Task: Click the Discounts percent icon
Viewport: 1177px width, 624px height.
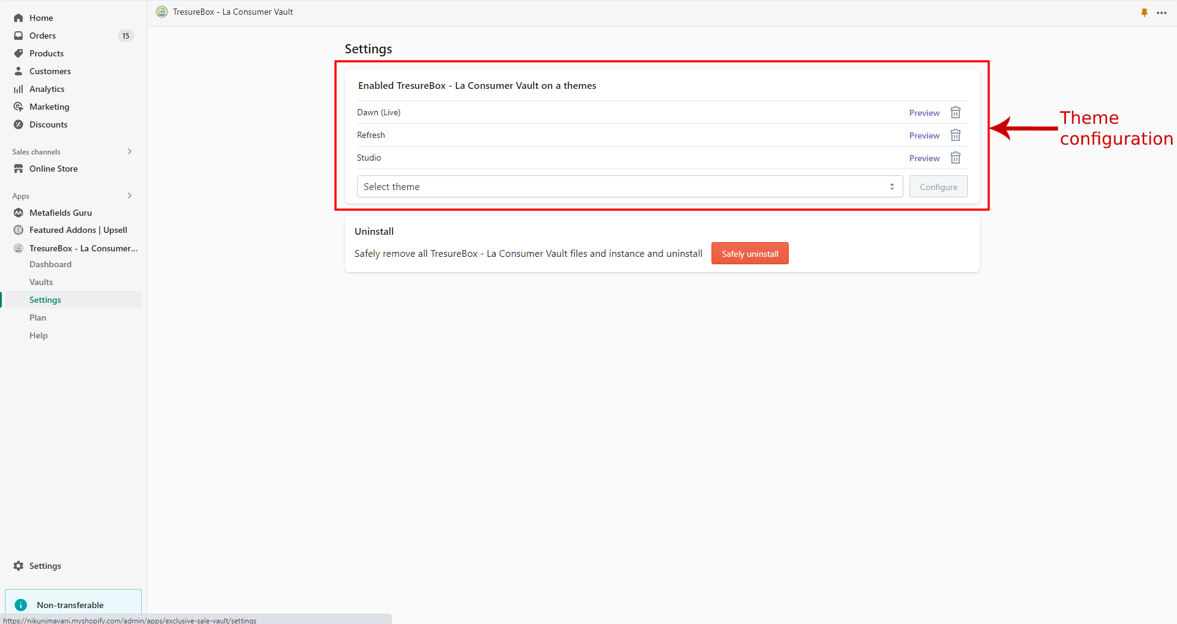Action: pyautogui.click(x=18, y=124)
